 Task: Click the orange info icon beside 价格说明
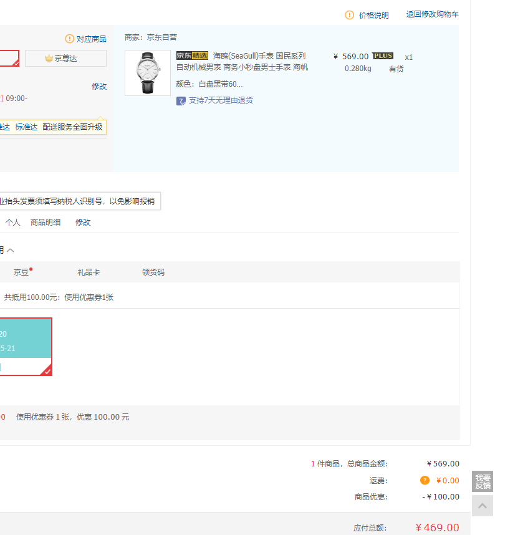point(350,15)
